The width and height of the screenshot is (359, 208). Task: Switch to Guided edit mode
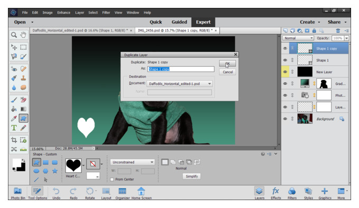tap(179, 22)
